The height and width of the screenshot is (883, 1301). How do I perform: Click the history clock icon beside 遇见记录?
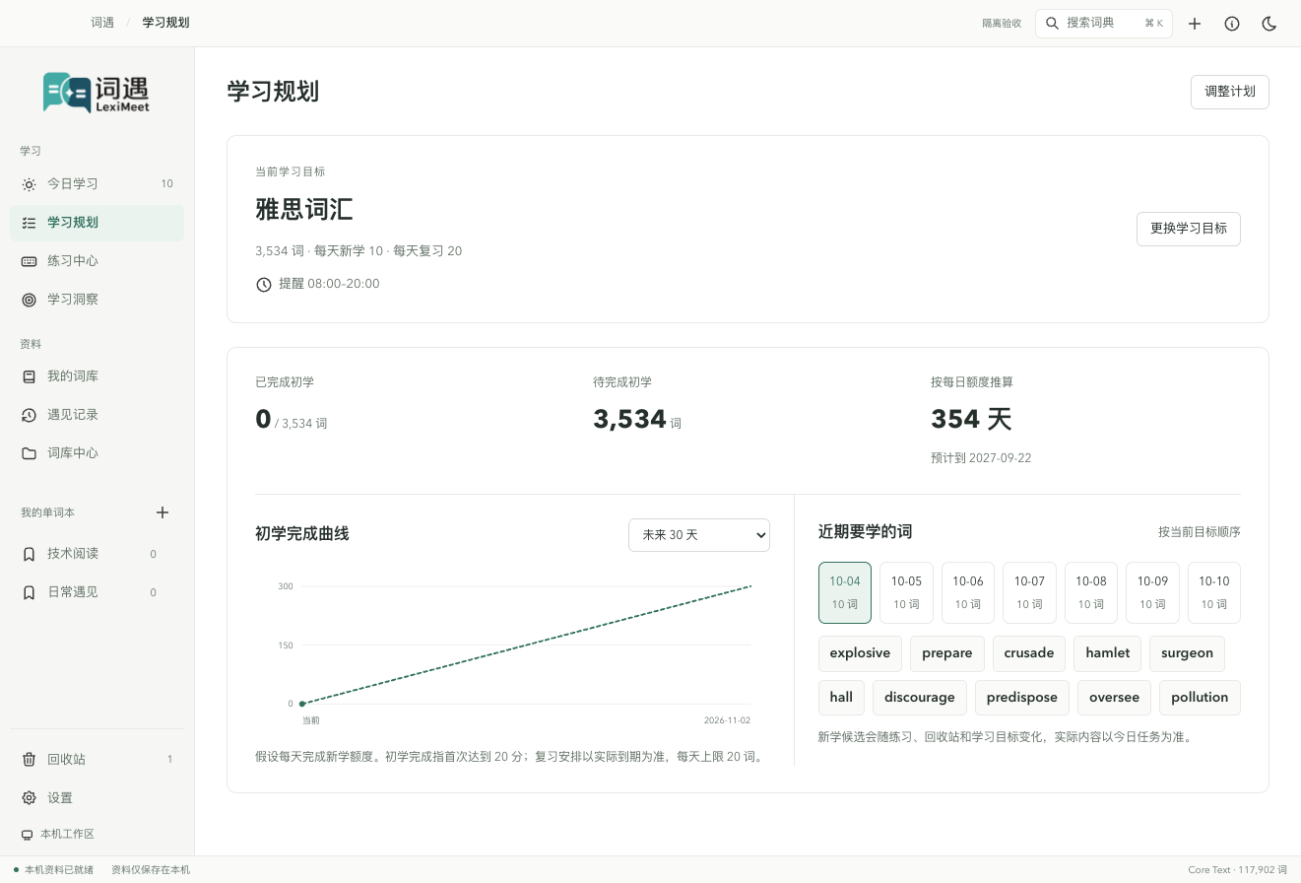29,415
